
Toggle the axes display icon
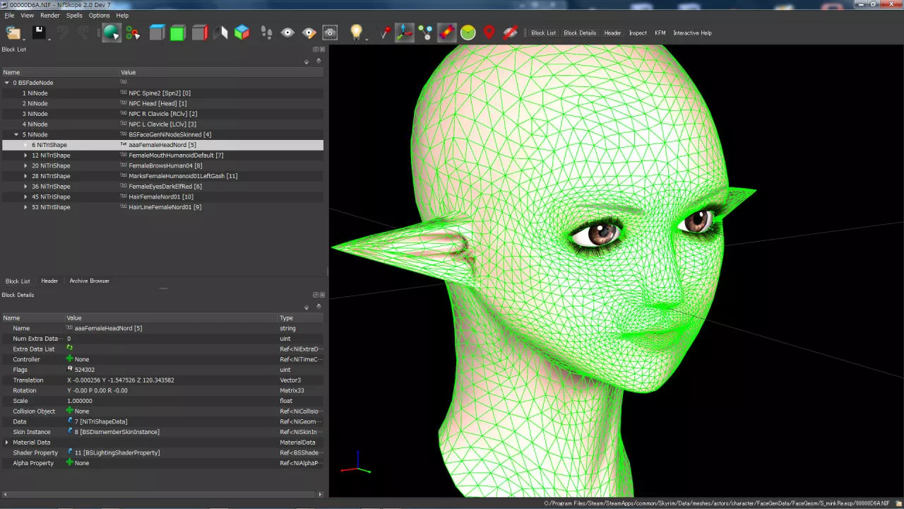(x=404, y=33)
